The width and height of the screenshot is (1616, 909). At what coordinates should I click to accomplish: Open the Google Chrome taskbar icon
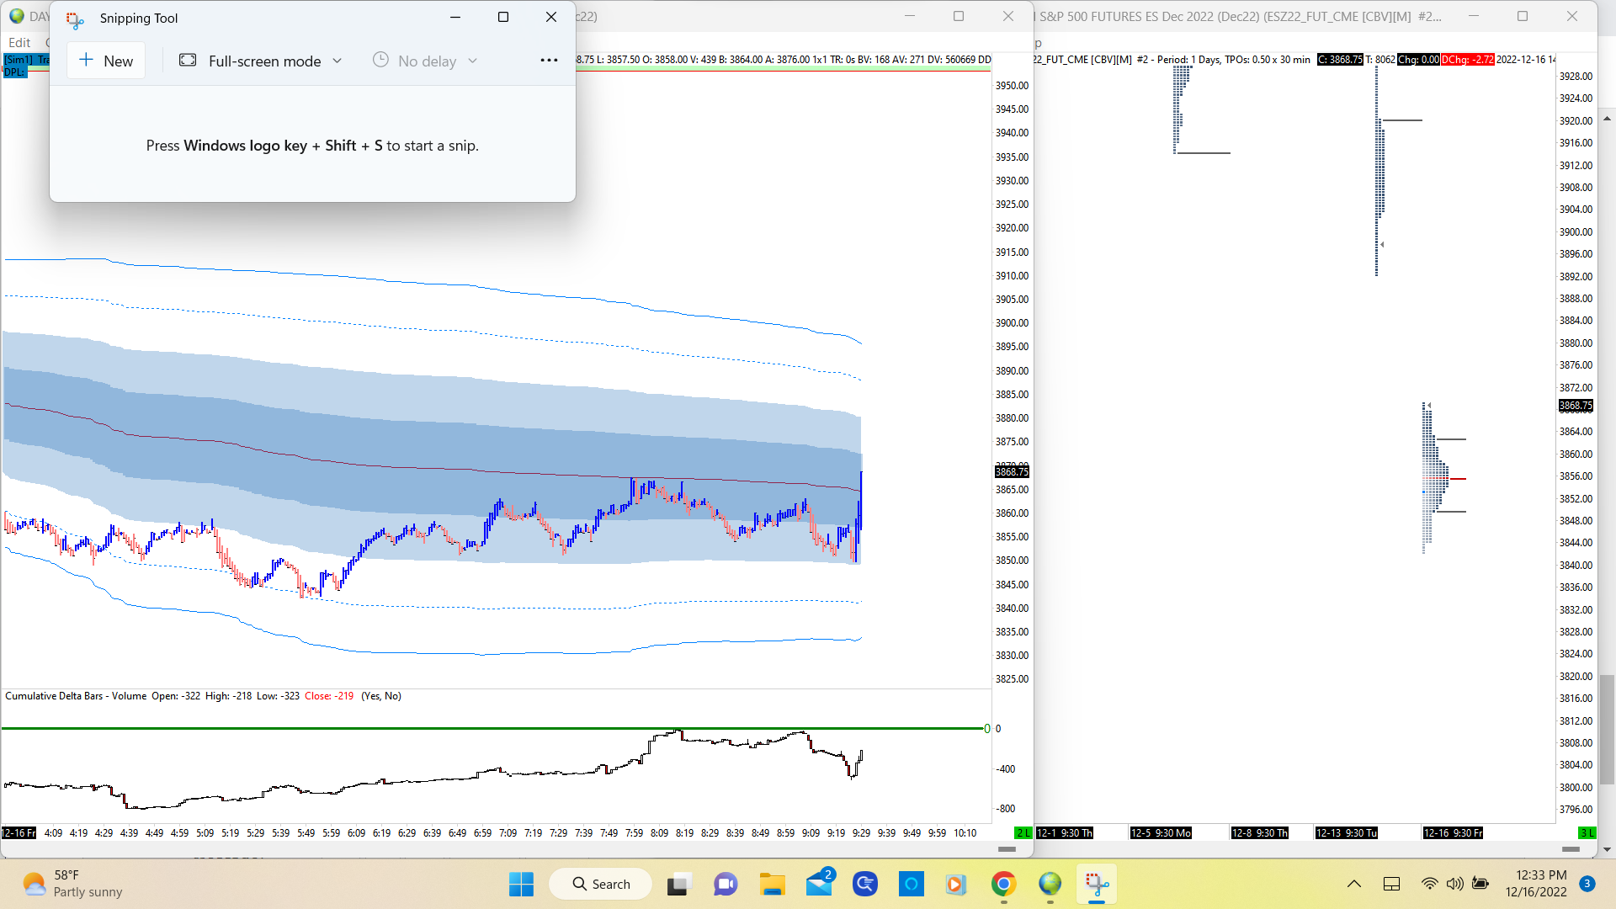pyautogui.click(x=1003, y=884)
